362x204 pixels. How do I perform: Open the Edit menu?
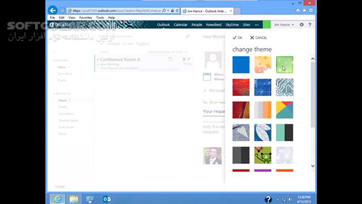[x=61, y=18]
